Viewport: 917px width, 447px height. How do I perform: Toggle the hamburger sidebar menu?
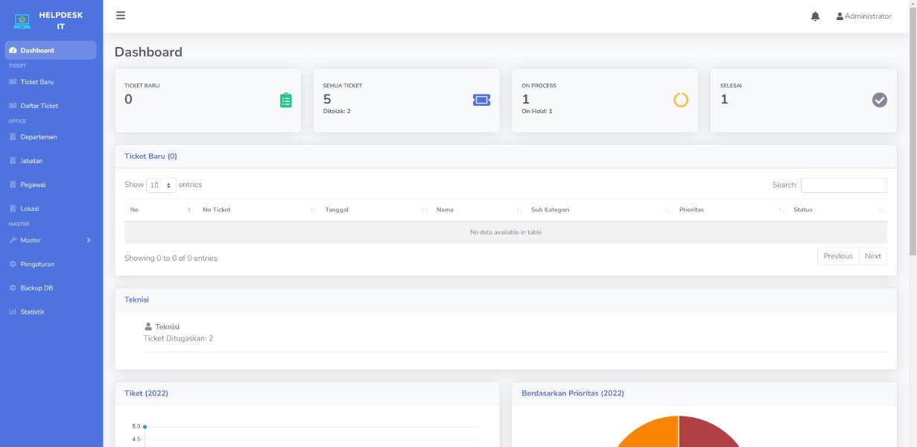[121, 16]
